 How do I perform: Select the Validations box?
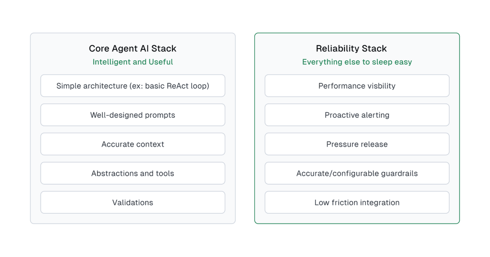pos(132,202)
